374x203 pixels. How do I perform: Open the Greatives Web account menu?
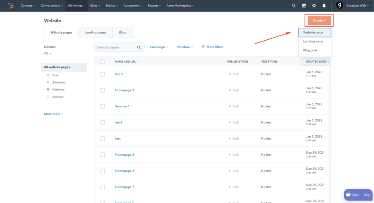pyautogui.click(x=357, y=5)
